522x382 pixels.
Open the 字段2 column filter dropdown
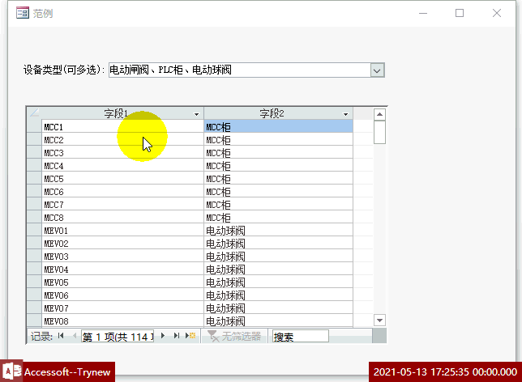tap(345, 114)
